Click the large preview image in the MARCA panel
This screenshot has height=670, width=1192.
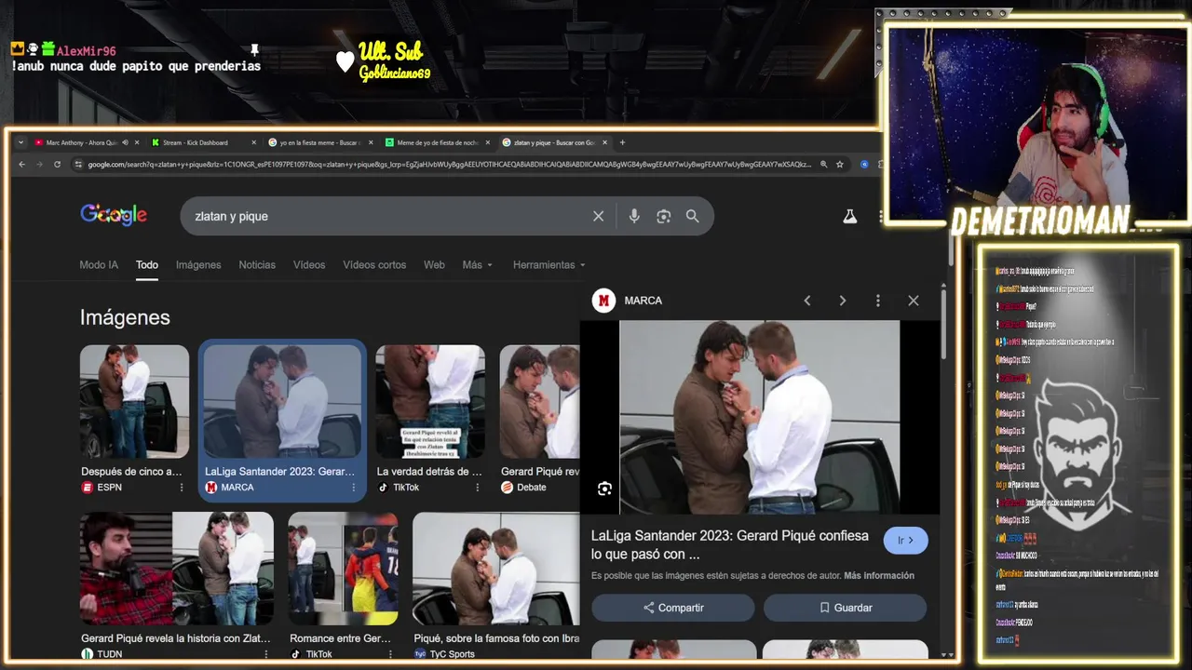[x=760, y=417]
